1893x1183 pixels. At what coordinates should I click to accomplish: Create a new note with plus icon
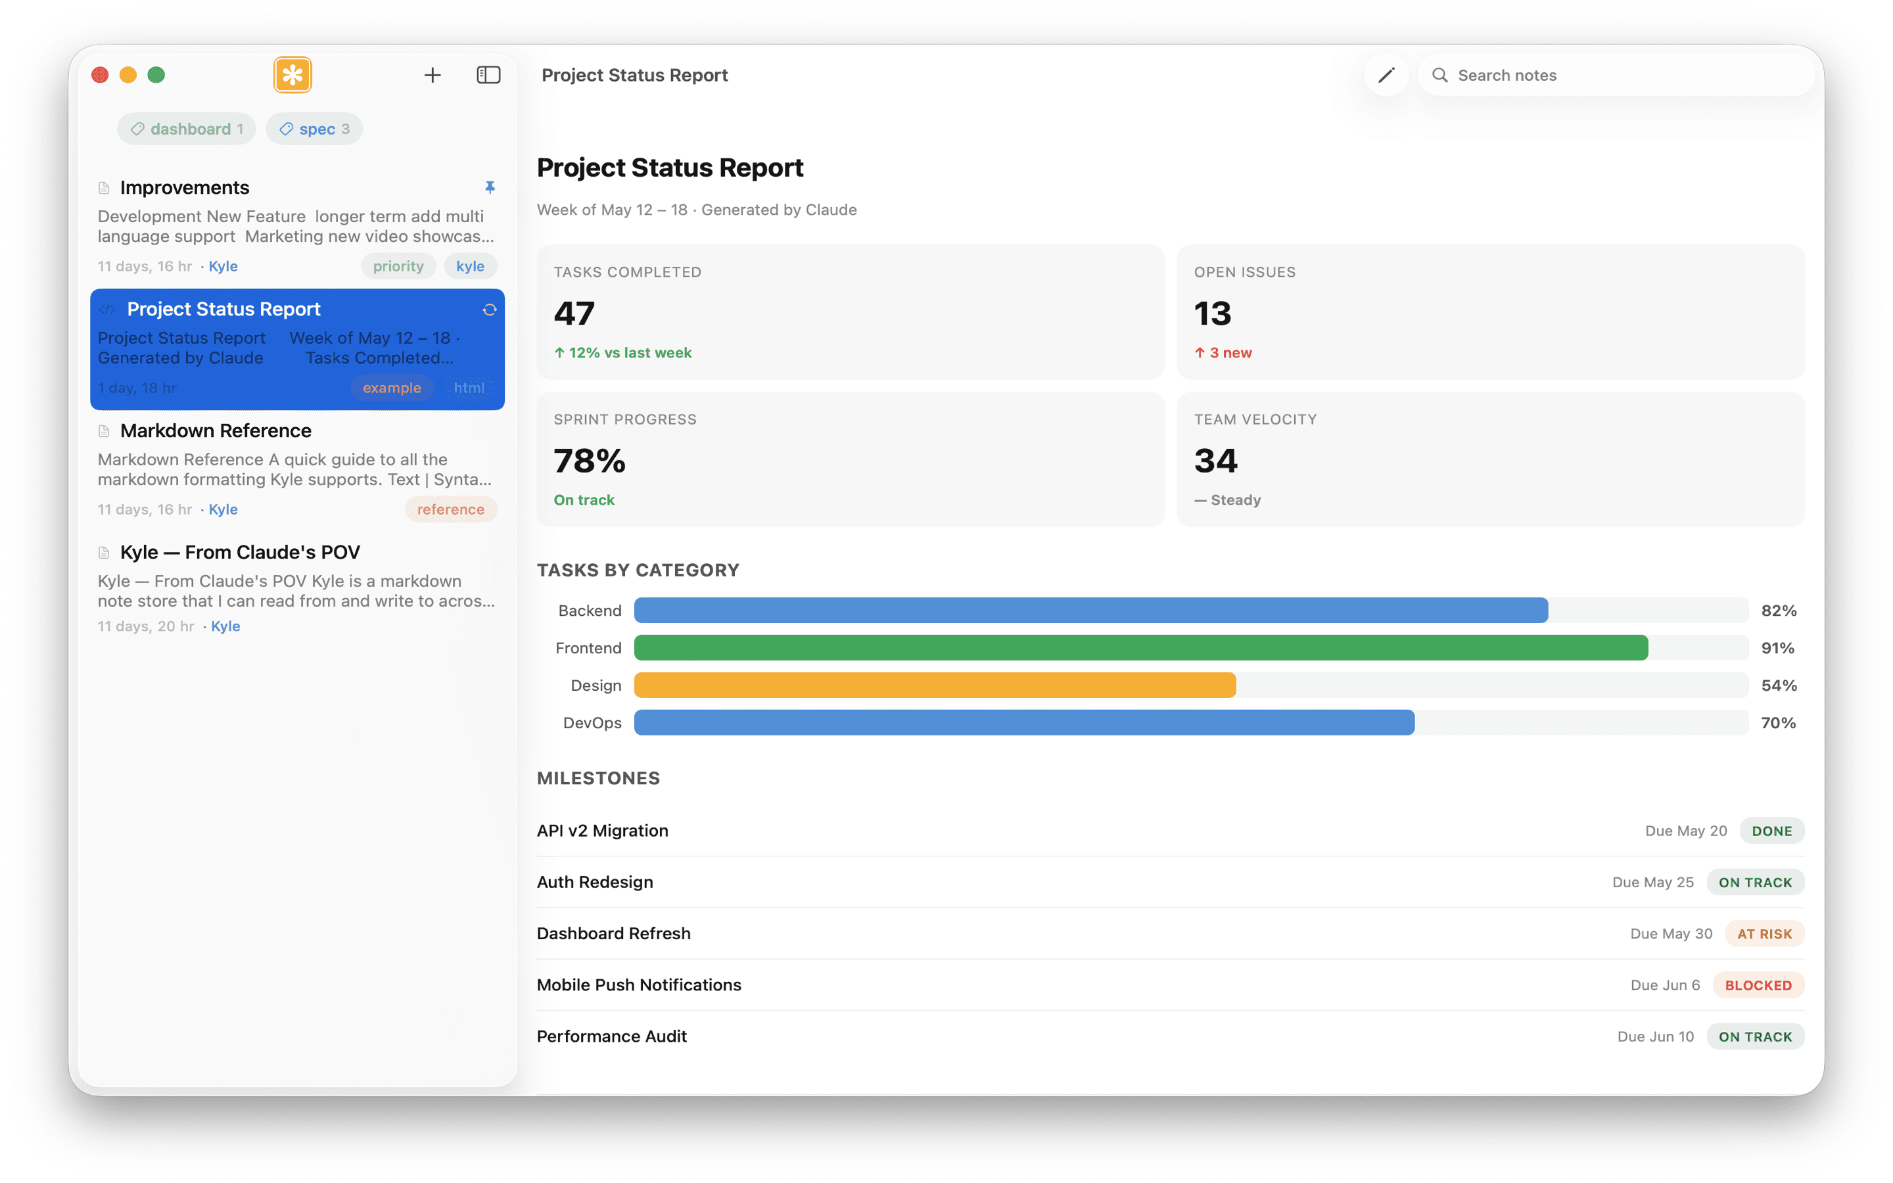[x=432, y=75]
